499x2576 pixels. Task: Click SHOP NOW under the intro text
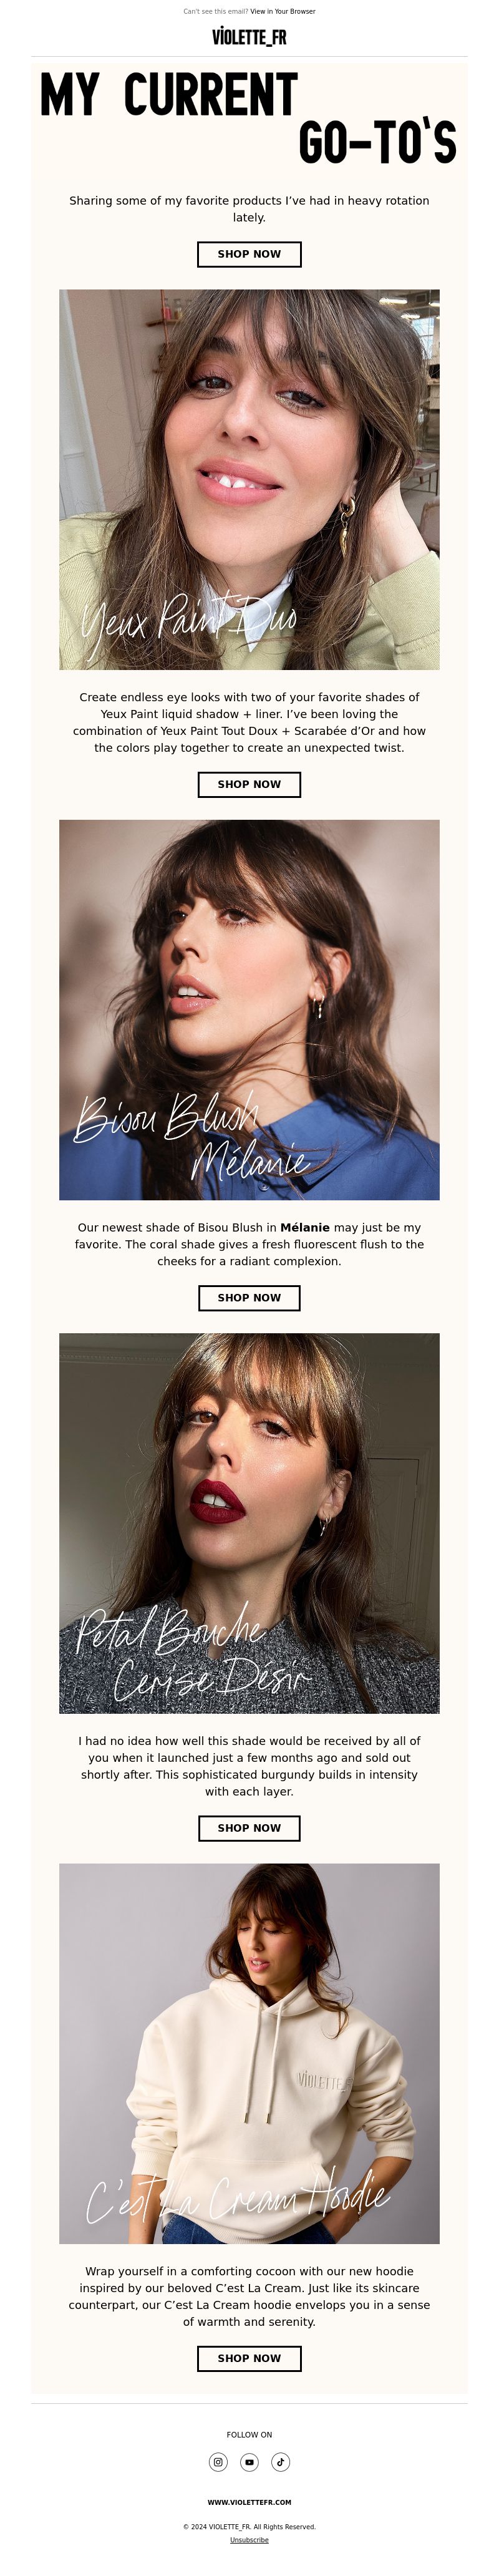click(249, 254)
